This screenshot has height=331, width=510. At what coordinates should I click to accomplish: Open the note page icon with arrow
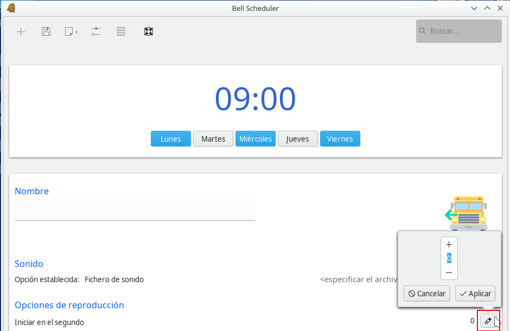[x=71, y=31]
